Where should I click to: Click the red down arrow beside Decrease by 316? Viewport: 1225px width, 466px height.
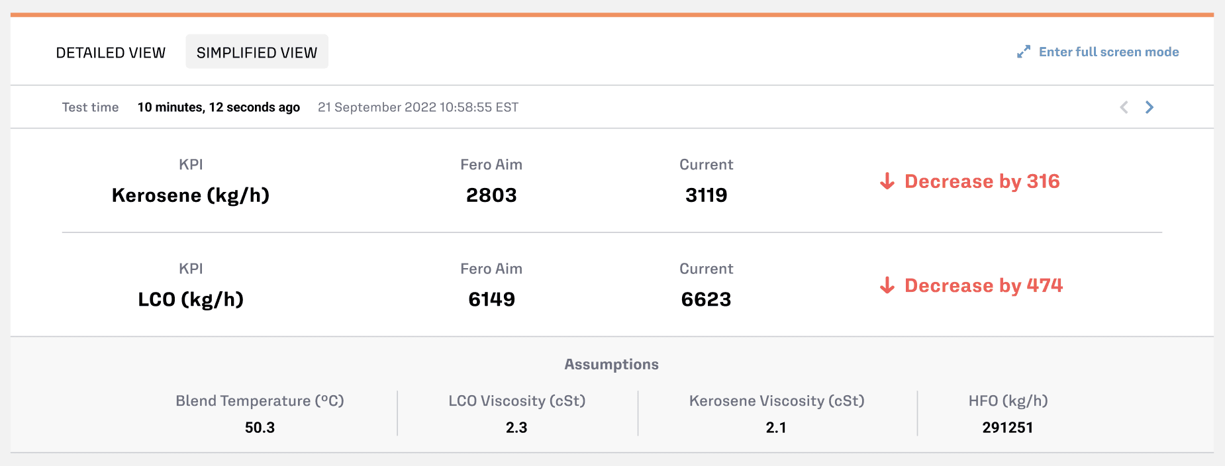(x=887, y=181)
